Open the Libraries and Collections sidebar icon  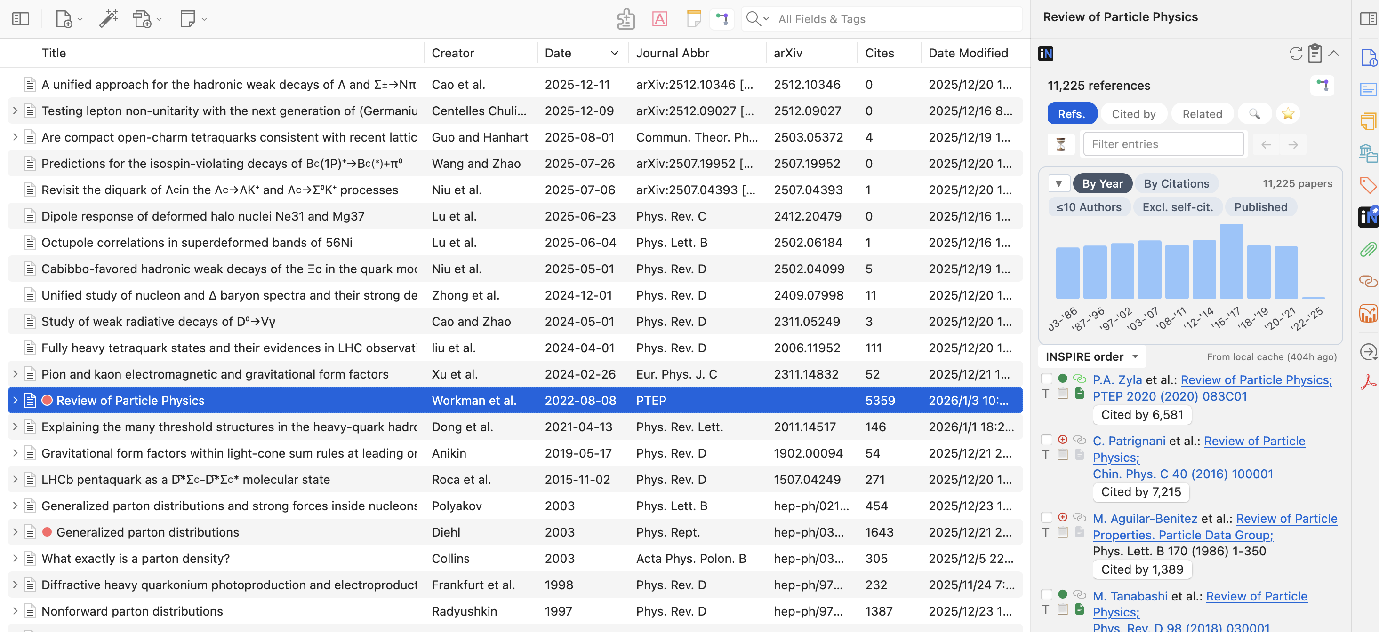[1368, 153]
